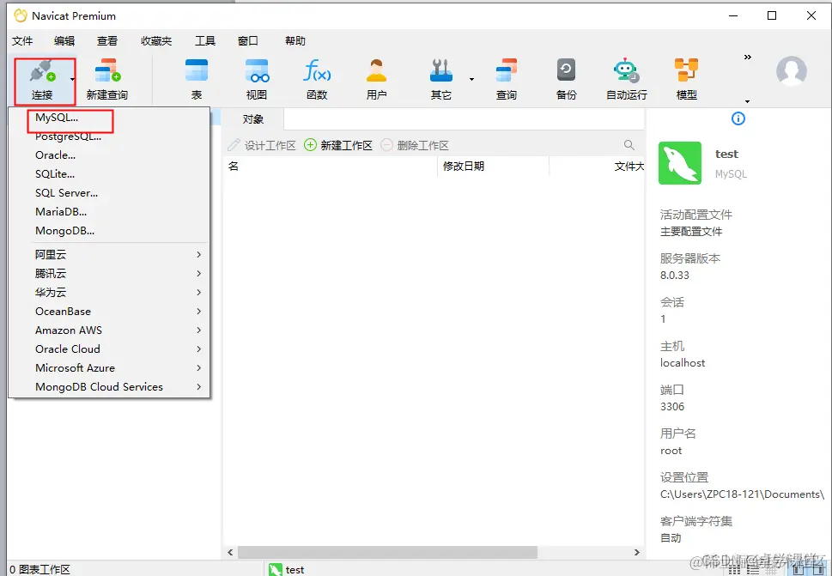Open toolbar options small arrow below »
The width and height of the screenshot is (832, 576).
[x=747, y=101]
